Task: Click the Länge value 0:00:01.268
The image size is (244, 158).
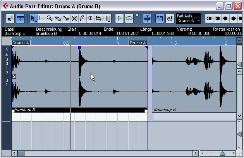Action: point(163,33)
